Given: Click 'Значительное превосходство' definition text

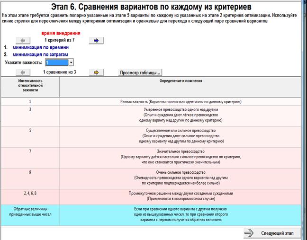Looking at the screenshot, I should (181, 151).
